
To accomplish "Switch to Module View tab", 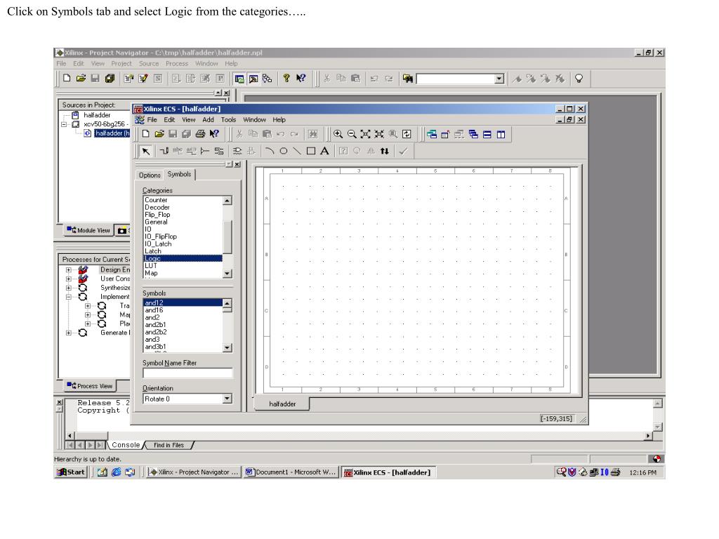I will [88, 230].
